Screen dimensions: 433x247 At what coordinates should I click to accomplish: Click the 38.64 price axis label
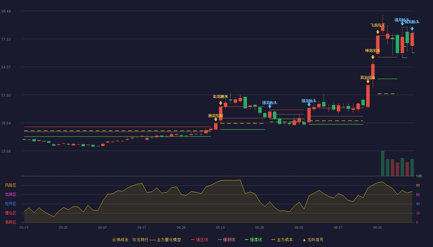[6, 123]
